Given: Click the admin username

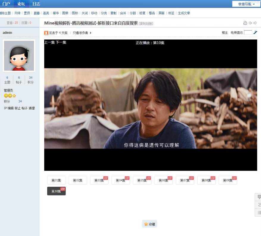Looking at the screenshot, I should point(7,33).
